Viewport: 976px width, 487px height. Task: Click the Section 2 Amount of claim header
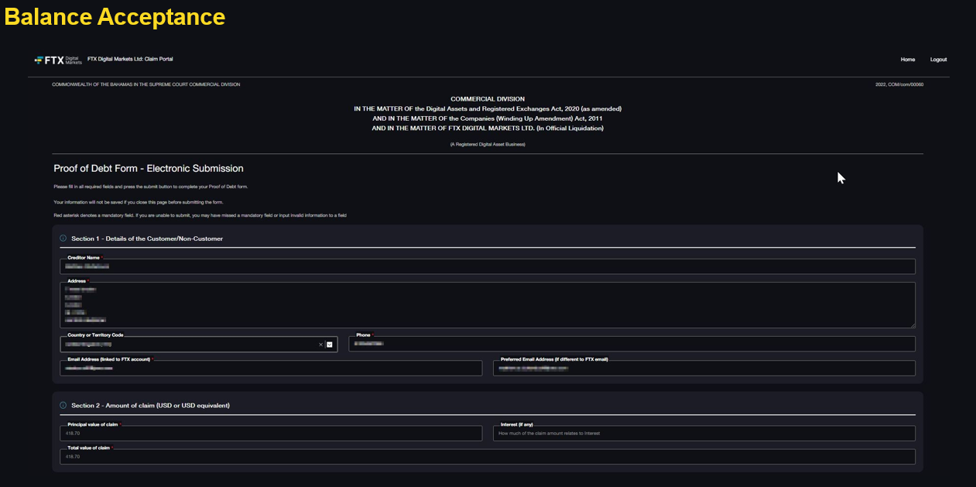150,405
